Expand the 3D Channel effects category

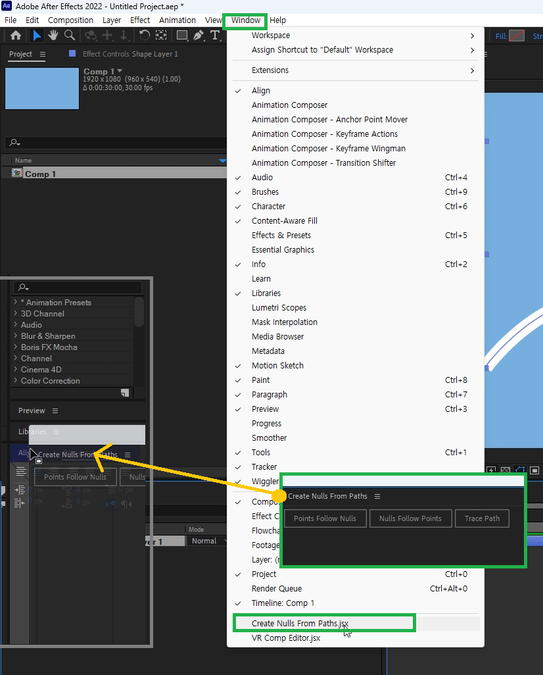tap(16, 313)
